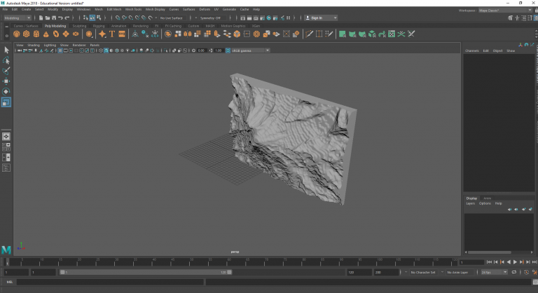538x293 pixels.
Task: Choose the Select tool arrow in toolbox
Action: pos(6,50)
